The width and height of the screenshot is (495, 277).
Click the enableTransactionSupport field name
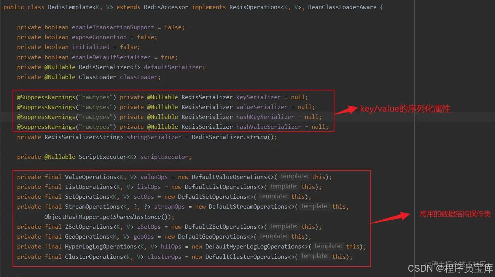tap(113, 27)
